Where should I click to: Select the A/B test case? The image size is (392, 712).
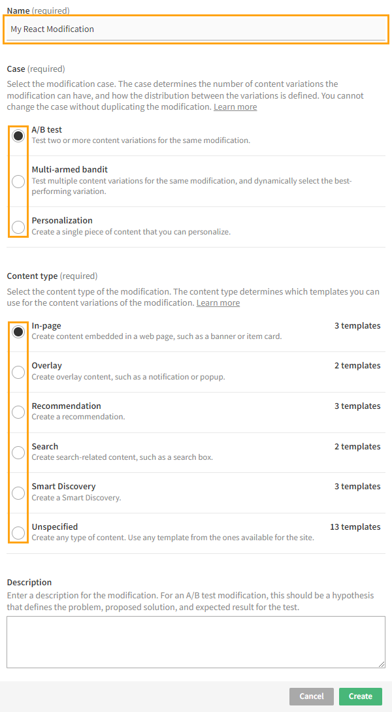18,136
